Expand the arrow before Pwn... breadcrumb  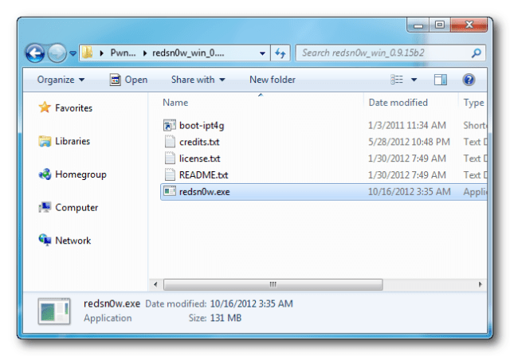click(x=101, y=53)
